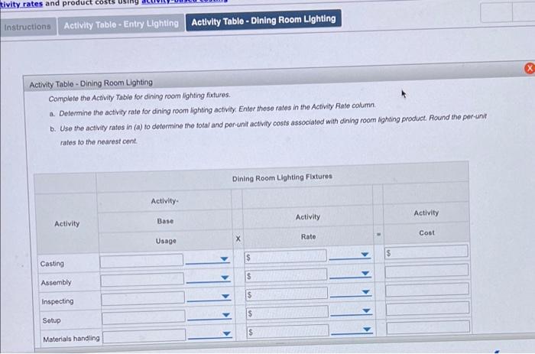Click Assembly activity rate input field
Screen dimensions: 535x354
pyautogui.click(x=287, y=274)
